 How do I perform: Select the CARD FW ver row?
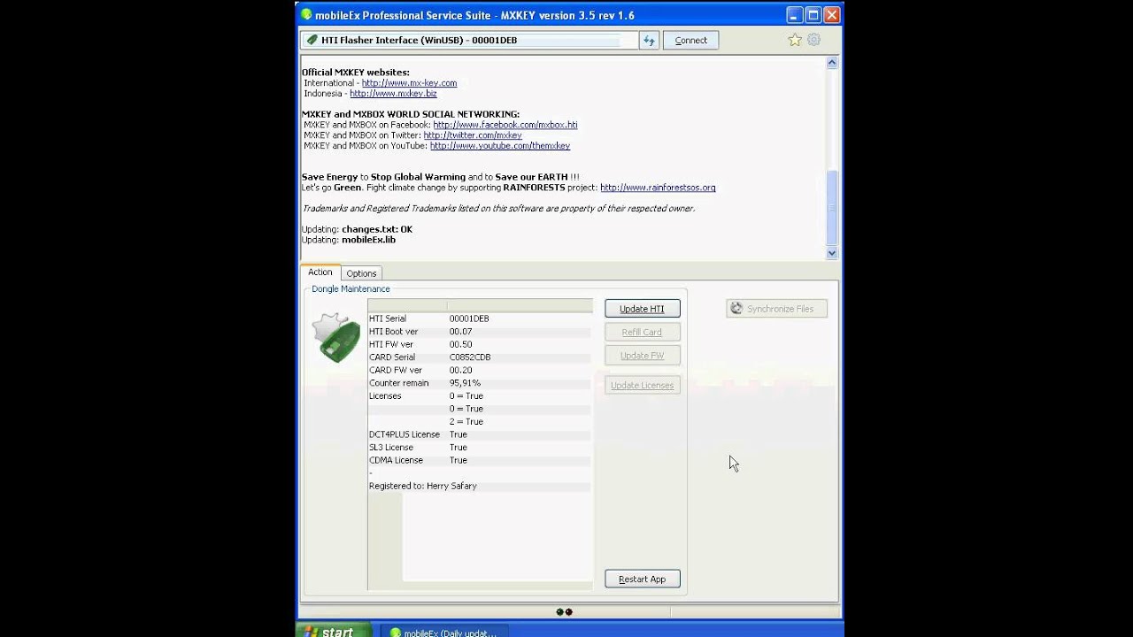coord(479,370)
